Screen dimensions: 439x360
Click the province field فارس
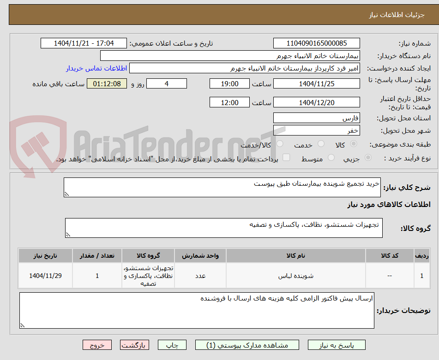click(316, 118)
